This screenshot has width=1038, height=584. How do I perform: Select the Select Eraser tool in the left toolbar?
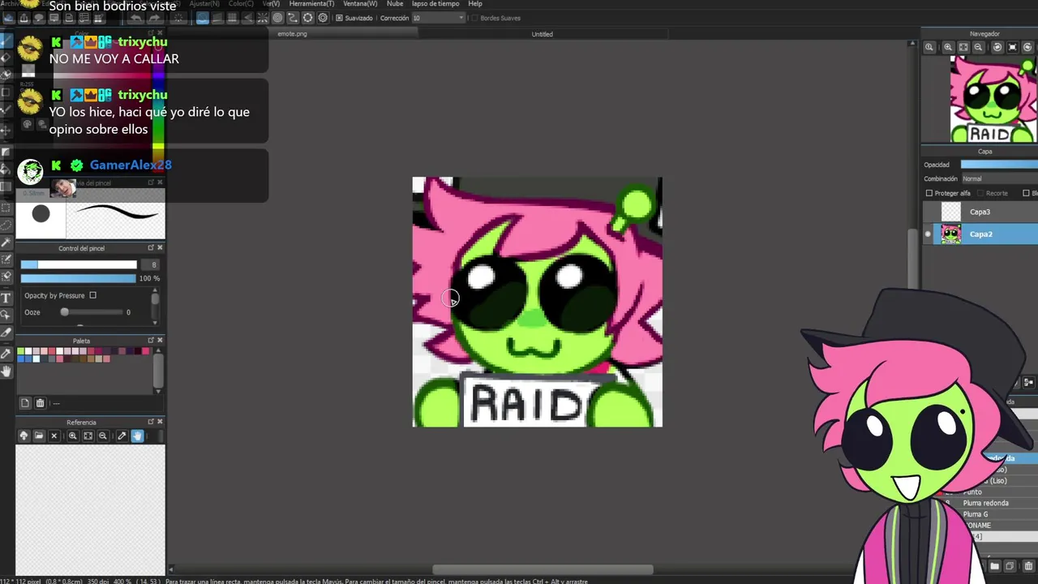(6, 277)
